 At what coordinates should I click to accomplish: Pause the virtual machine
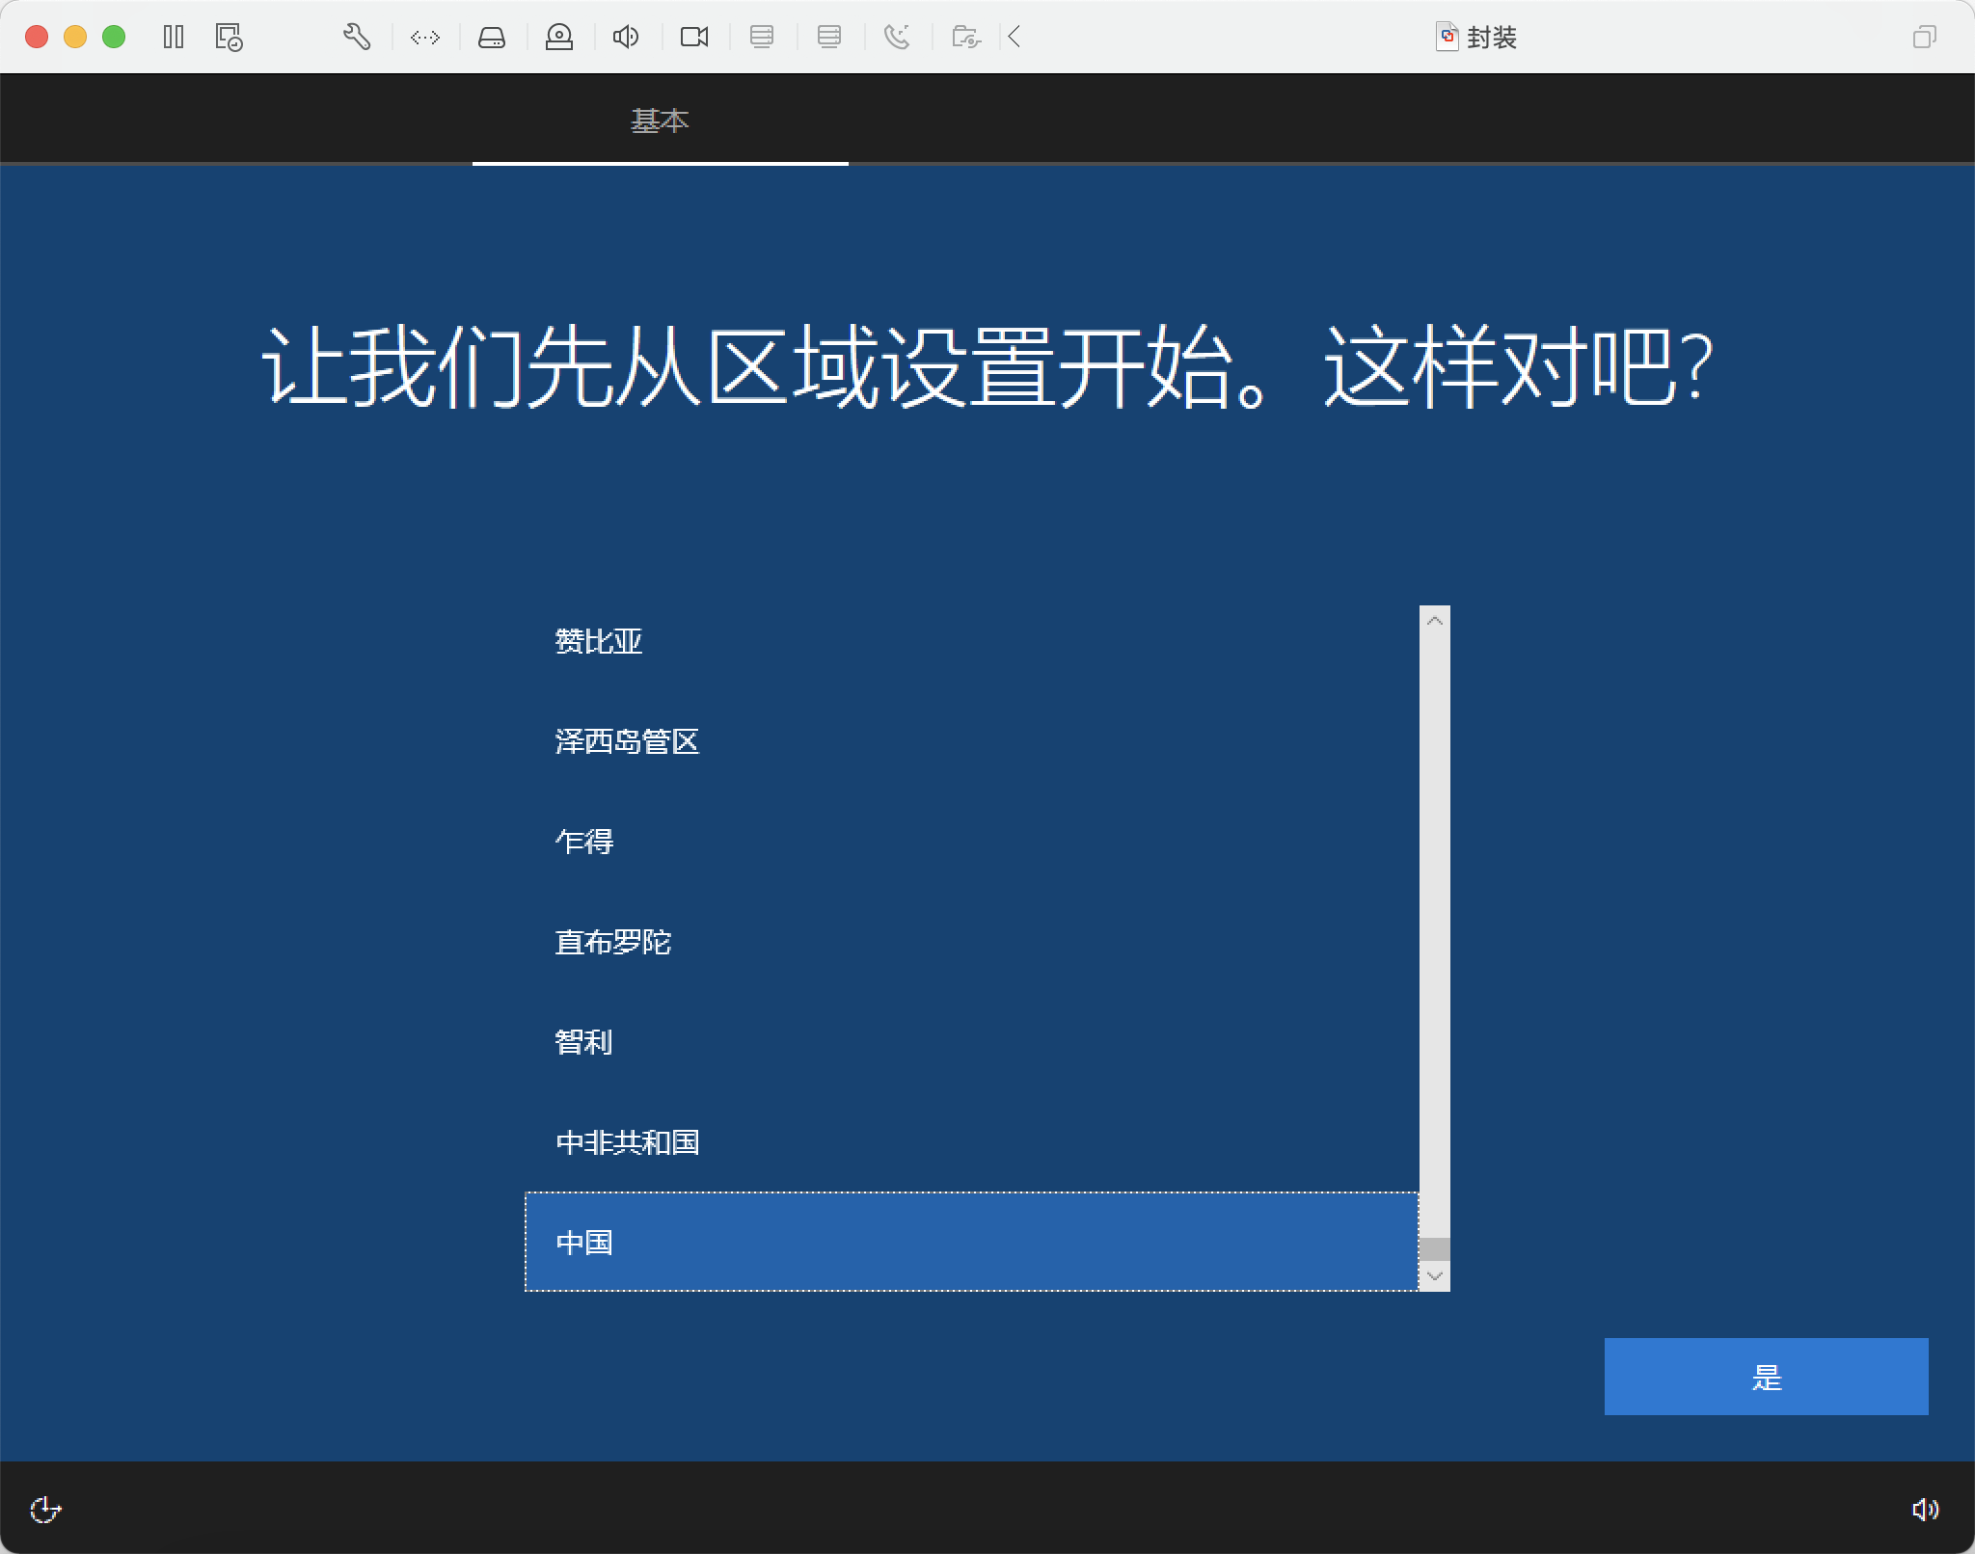pos(174,38)
